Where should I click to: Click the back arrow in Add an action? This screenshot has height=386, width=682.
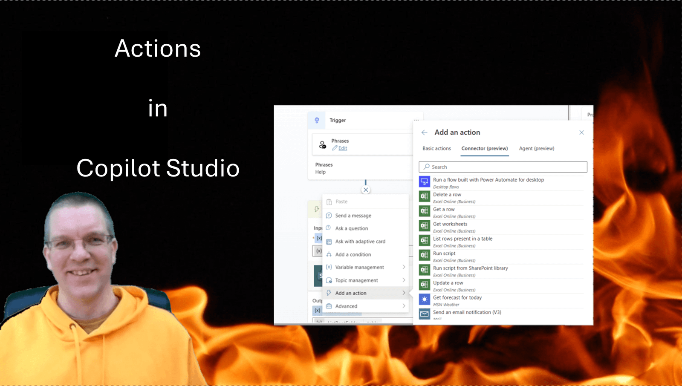425,133
